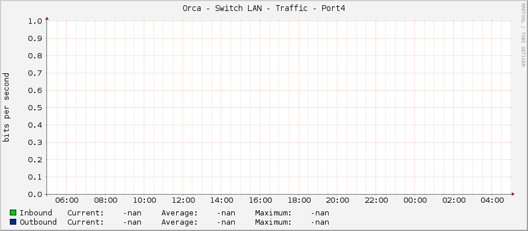Click the 'bits per second' axis label
Viewport: 528px width, 231px height.
(x=6, y=107)
